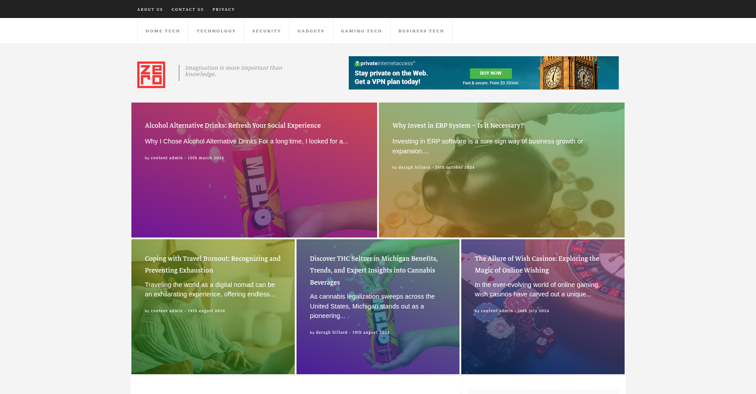
Task: Open the Discover THC Seltzer in Michigan post
Action: tap(374, 270)
